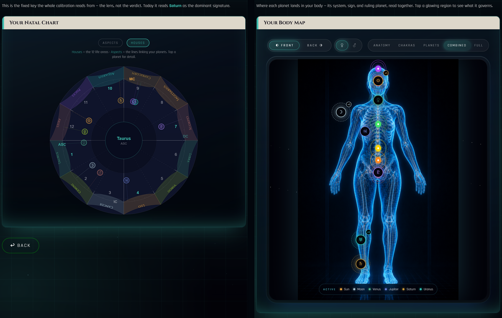Click the MC label on the chart
502x318 pixels.
pyautogui.click(x=132, y=79)
